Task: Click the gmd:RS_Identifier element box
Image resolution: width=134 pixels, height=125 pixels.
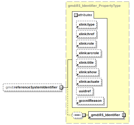Action: (x=106, y=115)
